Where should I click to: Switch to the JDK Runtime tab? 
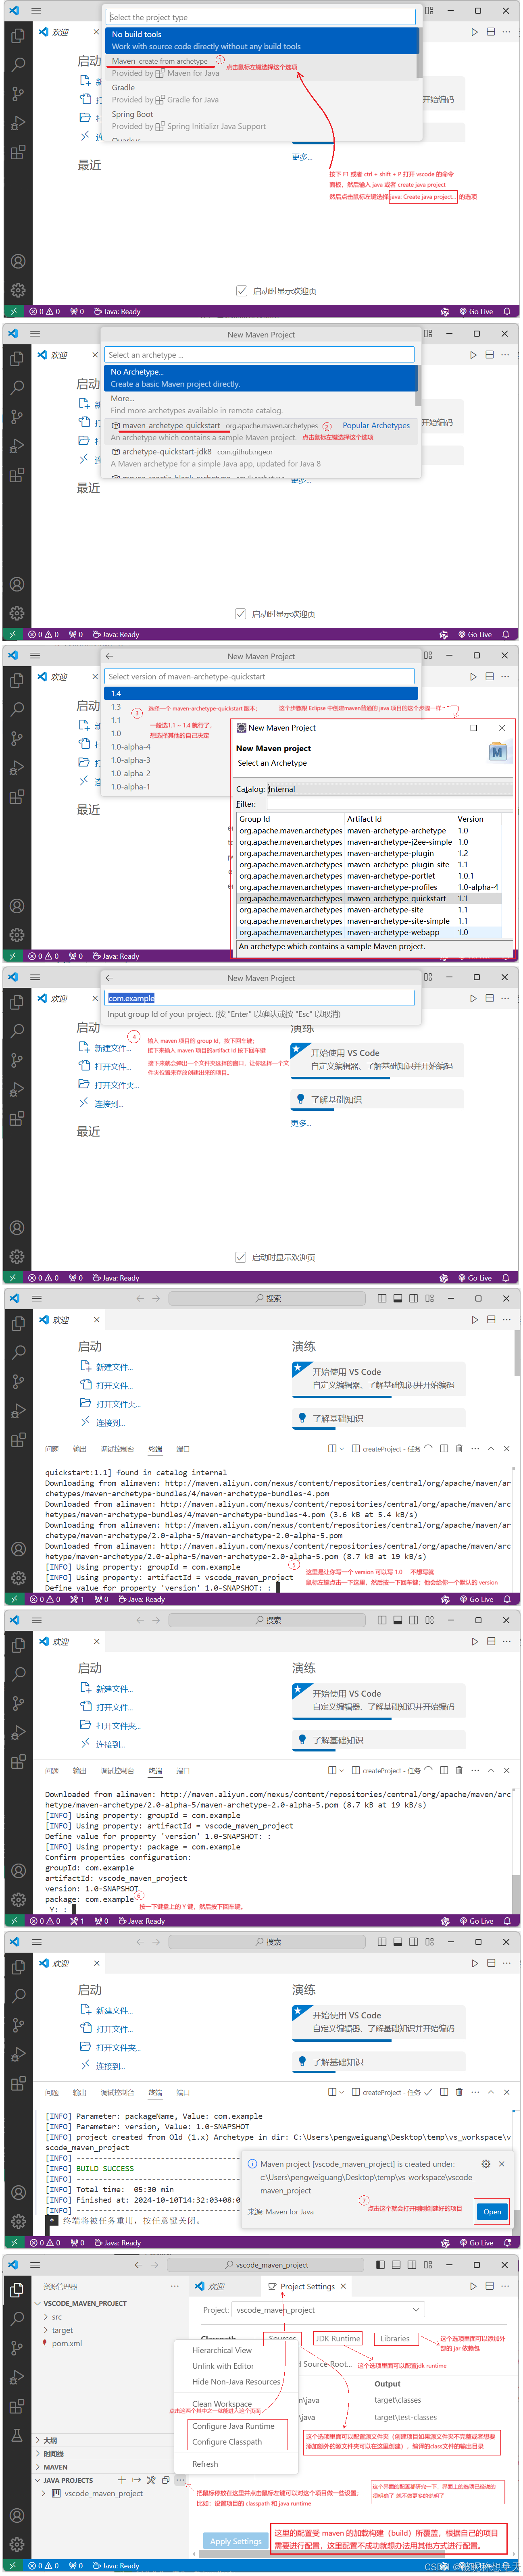click(337, 2338)
